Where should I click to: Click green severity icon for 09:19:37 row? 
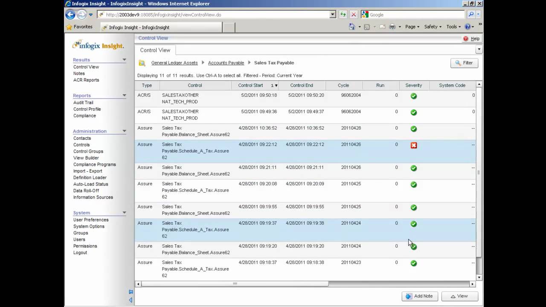pyautogui.click(x=413, y=224)
